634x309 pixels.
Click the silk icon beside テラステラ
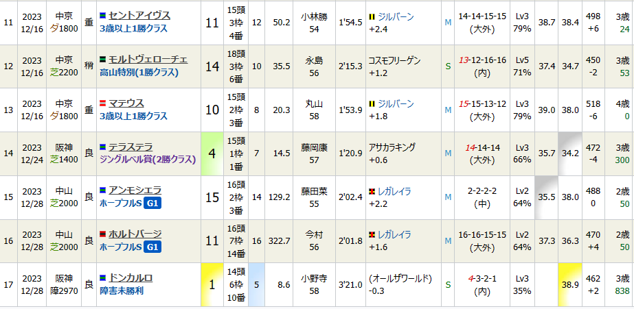[x=103, y=147]
